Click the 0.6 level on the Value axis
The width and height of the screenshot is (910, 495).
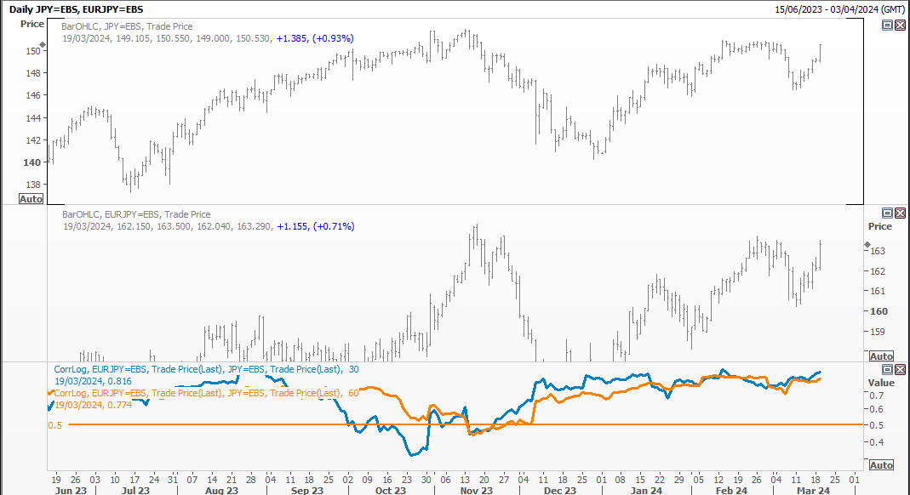tap(876, 409)
